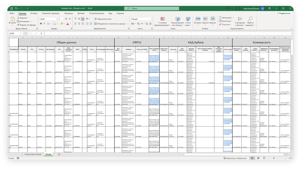Click the insert function fx icon
The image size is (301, 169).
[41, 33]
